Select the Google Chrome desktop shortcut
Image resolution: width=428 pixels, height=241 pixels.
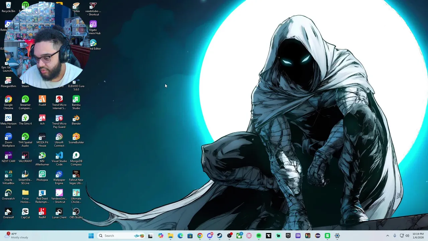coord(8,102)
